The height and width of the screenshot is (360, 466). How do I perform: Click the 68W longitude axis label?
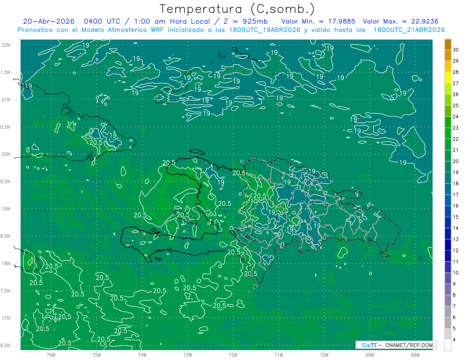[x=415, y=355]
